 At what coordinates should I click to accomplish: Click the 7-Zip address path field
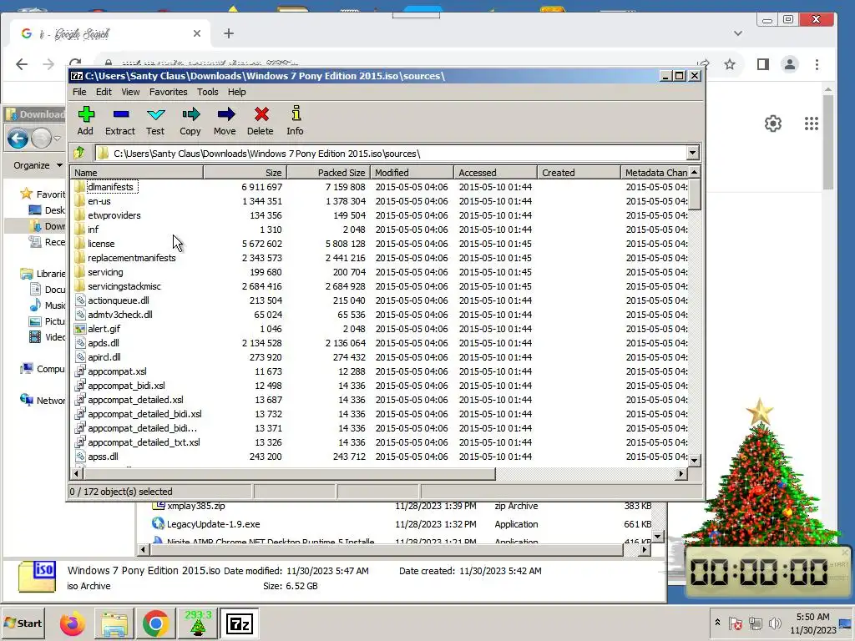391,154
